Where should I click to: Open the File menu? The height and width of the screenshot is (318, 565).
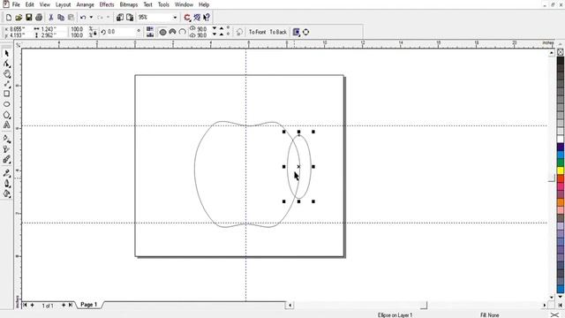tap(16, 4)
